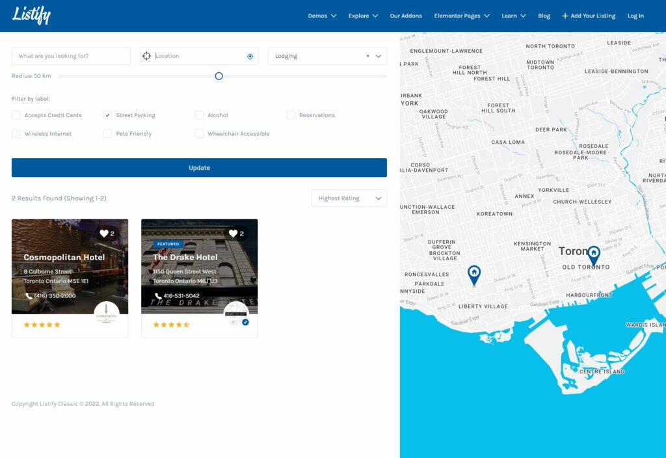Viewport: 666px width, 458px height.
Task: Click the CASA LOMA map label
Action: pos(508,142)
